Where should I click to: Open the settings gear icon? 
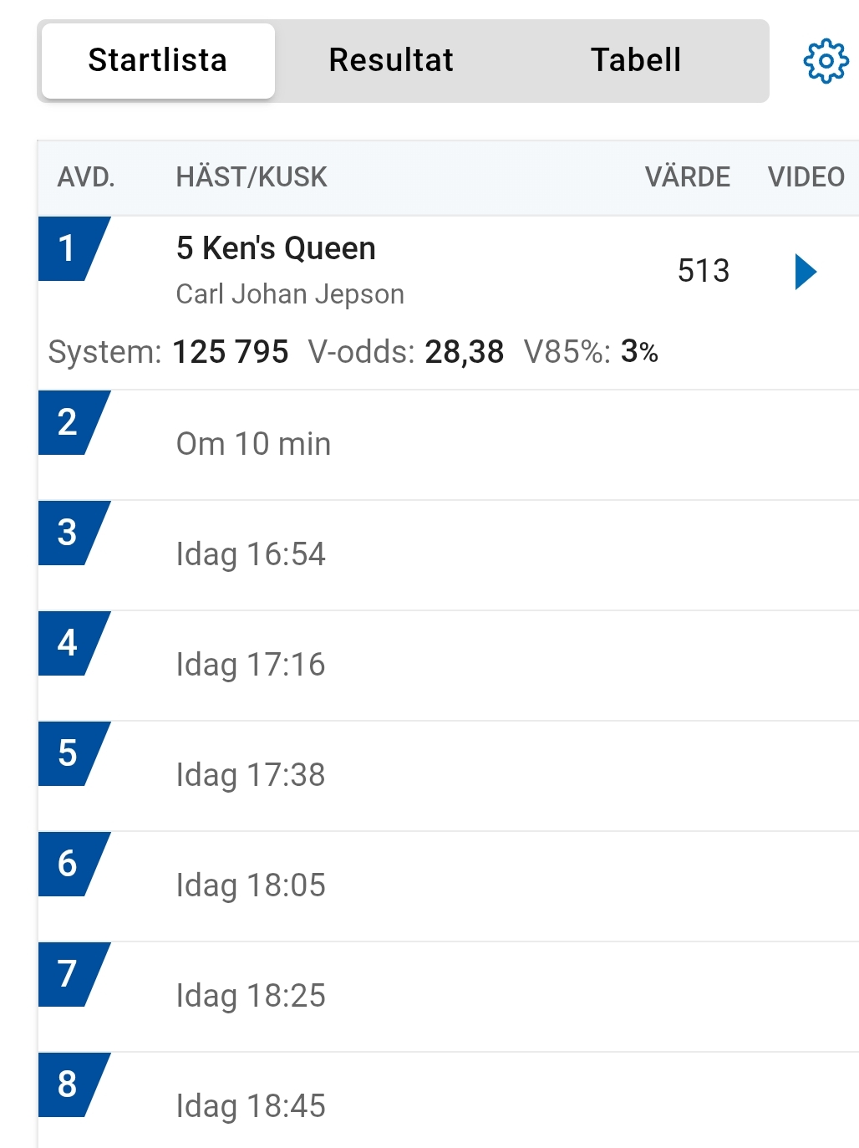(826, 61)
